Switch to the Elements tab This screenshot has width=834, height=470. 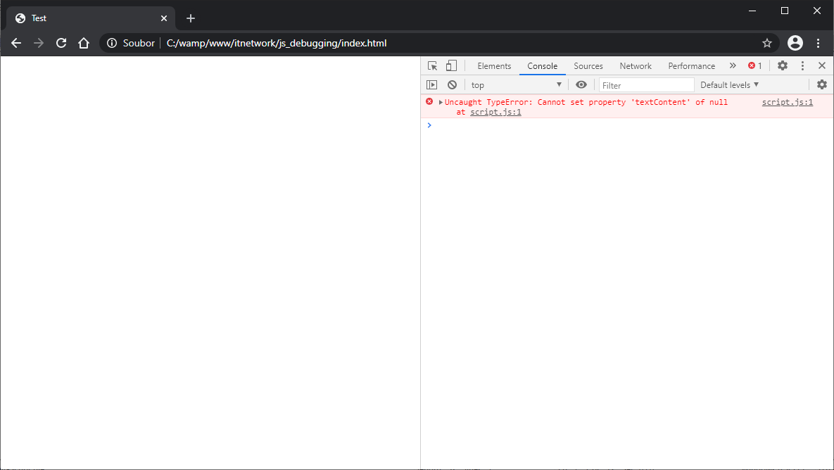494,65
